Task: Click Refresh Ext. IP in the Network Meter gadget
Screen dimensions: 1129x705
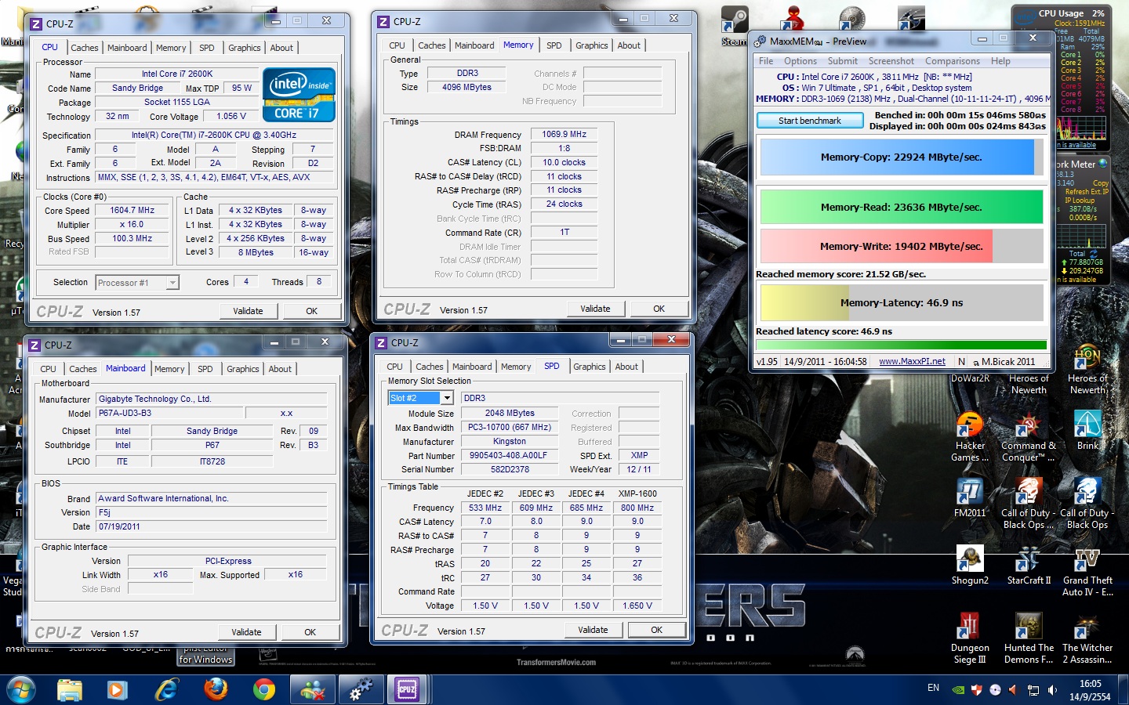Action: pyautogui.click(x=1087, y=192)
